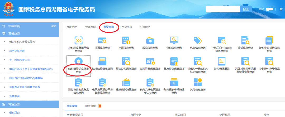Open 涉税情况报告 icon
This screenshot has height=117, width=285.
222,61
